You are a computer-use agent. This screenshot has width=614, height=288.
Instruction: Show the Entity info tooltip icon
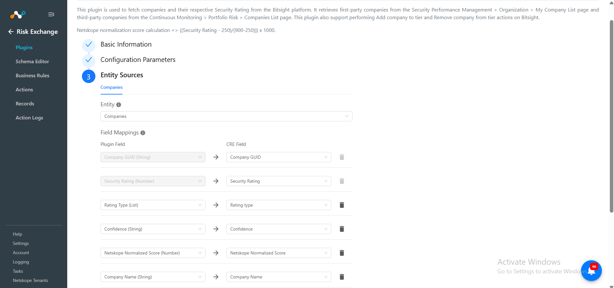point(118,105)
